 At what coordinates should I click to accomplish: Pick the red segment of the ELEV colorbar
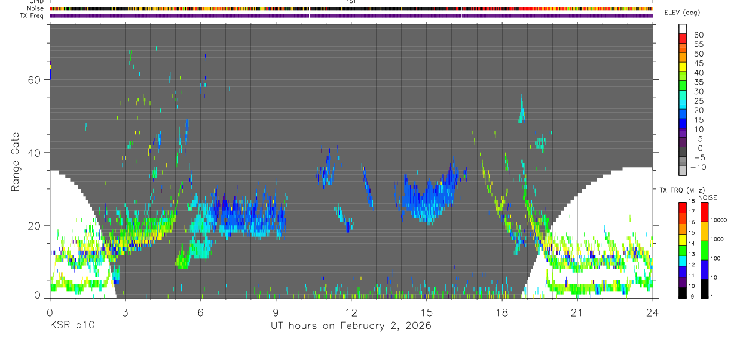point(683,38)
